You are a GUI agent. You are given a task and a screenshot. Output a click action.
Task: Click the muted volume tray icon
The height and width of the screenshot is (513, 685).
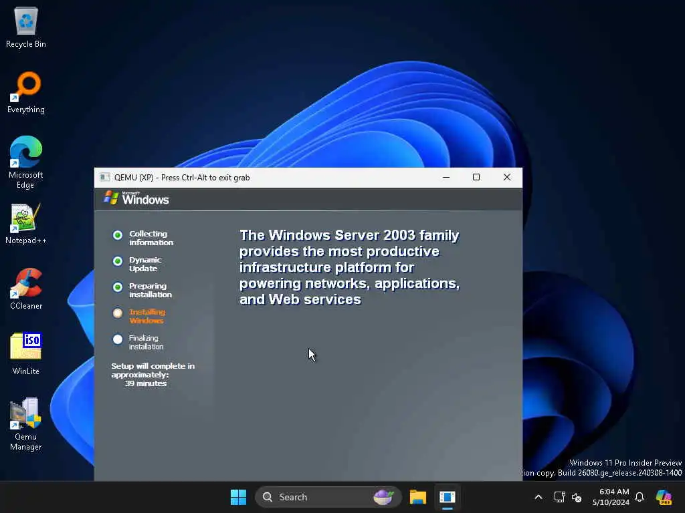pos(577,497)
